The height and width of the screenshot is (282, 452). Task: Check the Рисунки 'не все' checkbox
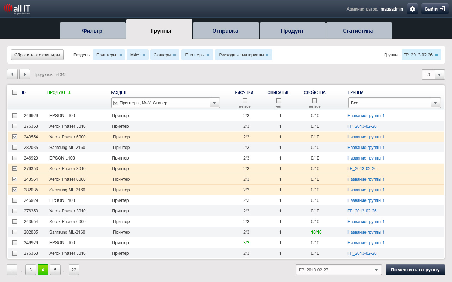click(x=245, y=101)
